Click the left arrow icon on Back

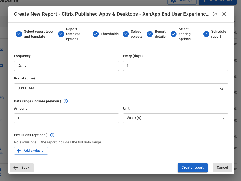(x=16, y=168)
